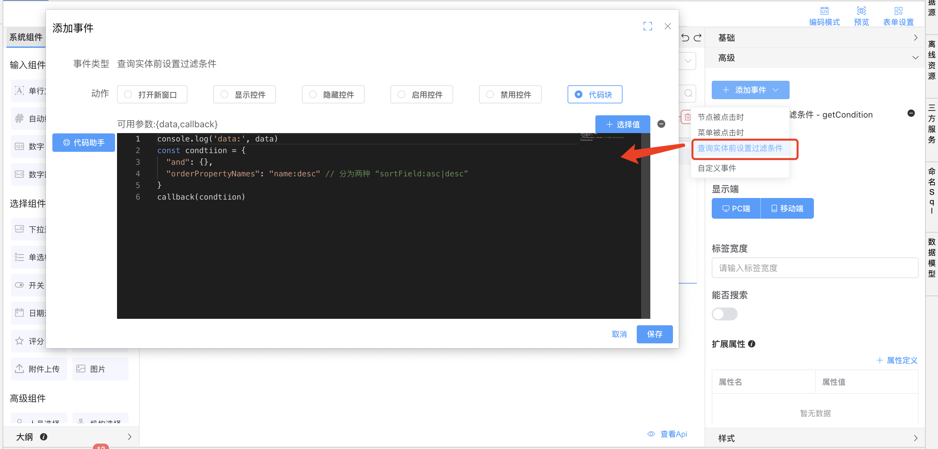Click the 预览 preview eye icon
Viewport: 938px width, 449px height.
861,11
